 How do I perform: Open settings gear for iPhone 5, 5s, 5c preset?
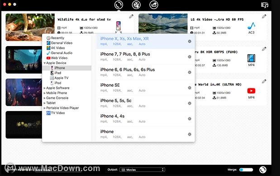click(190, 103)
